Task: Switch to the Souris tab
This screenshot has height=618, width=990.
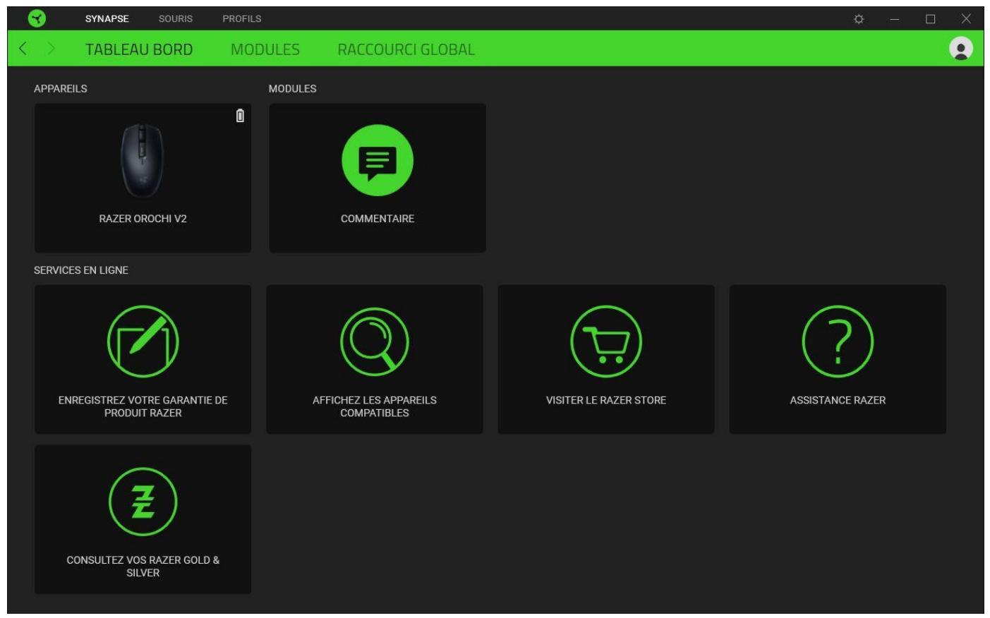Action: pos(176,19)
